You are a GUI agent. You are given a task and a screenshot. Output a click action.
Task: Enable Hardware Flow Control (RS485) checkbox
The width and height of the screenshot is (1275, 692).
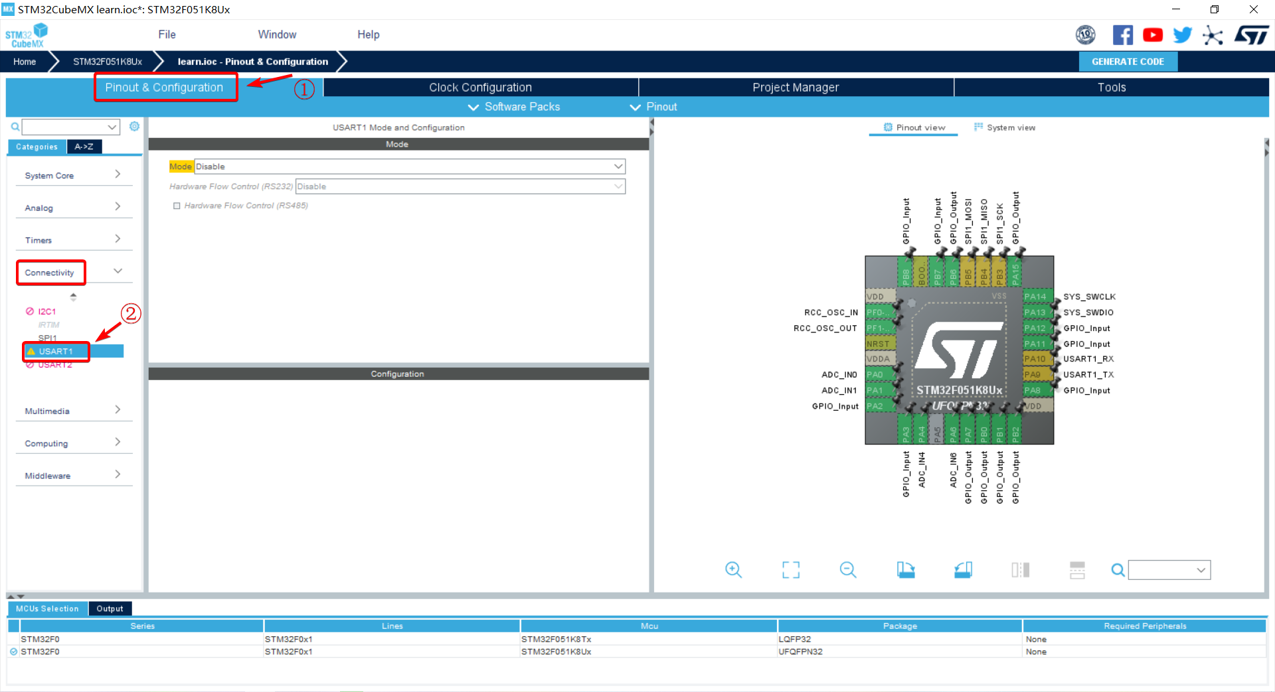coord(177,206)
